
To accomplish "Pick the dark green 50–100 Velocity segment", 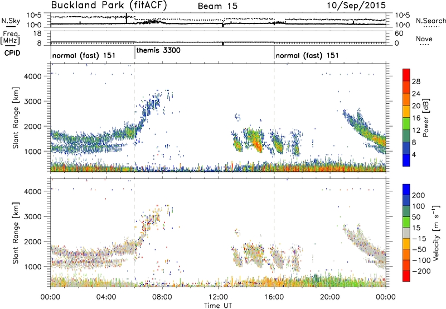I will 406,211.
